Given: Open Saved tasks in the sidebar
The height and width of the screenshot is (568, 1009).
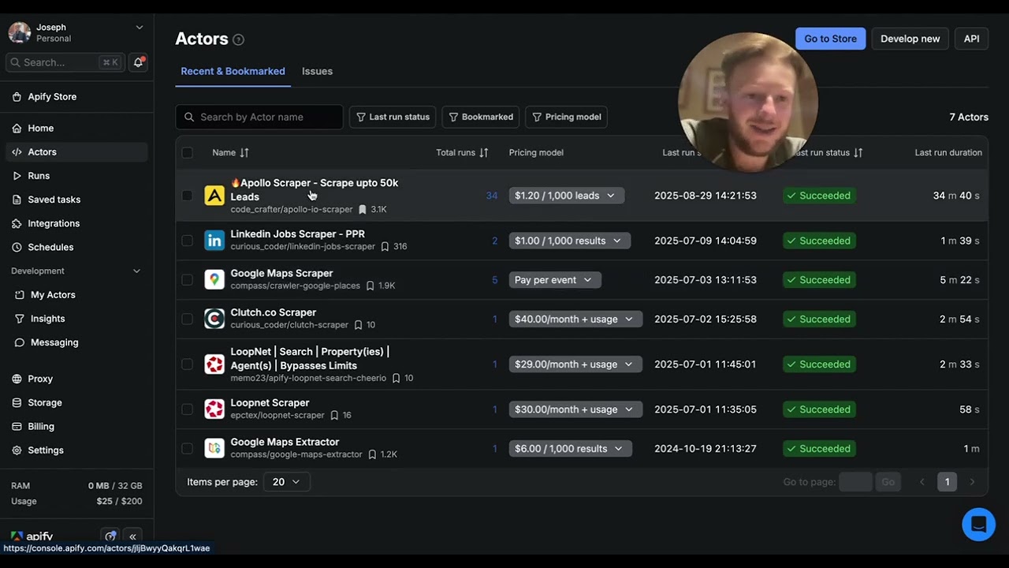Looking at the screenshot, I should tap(76, 200).
